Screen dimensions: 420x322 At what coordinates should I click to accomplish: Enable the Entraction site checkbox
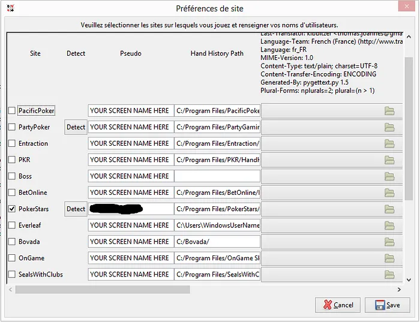pyautogui.click(x=12, y=143)
